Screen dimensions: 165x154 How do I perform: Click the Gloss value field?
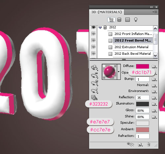coord(143,110)
